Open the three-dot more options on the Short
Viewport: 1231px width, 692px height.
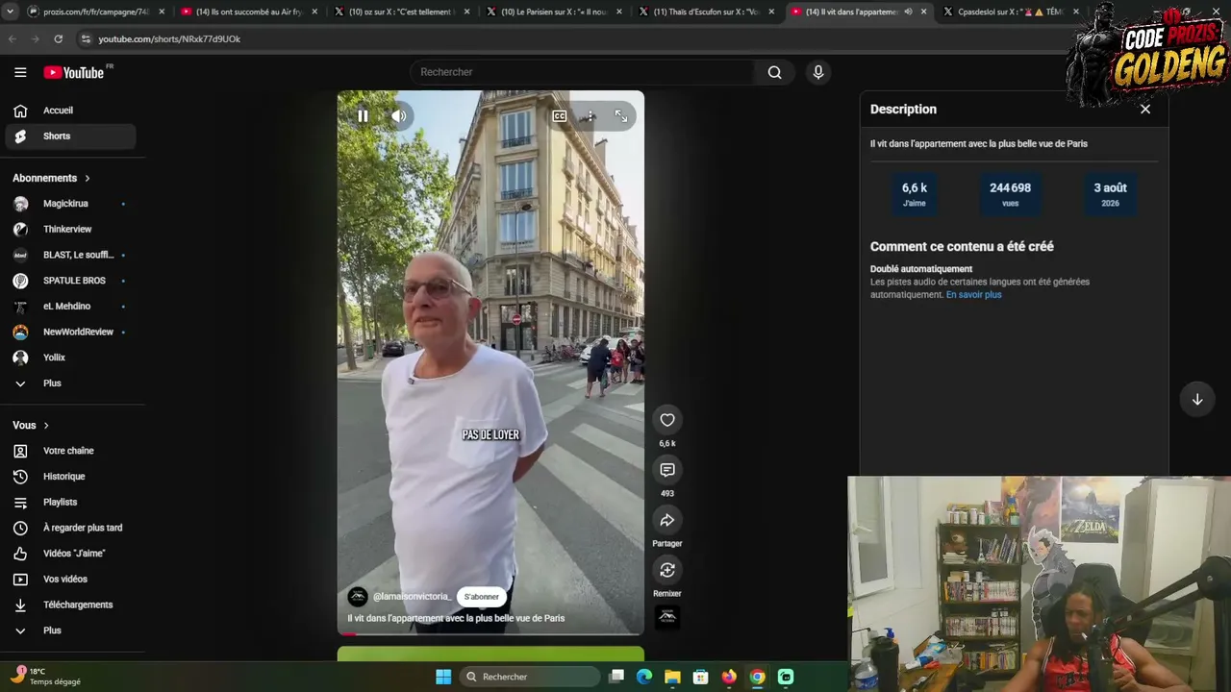pos(590,116)
